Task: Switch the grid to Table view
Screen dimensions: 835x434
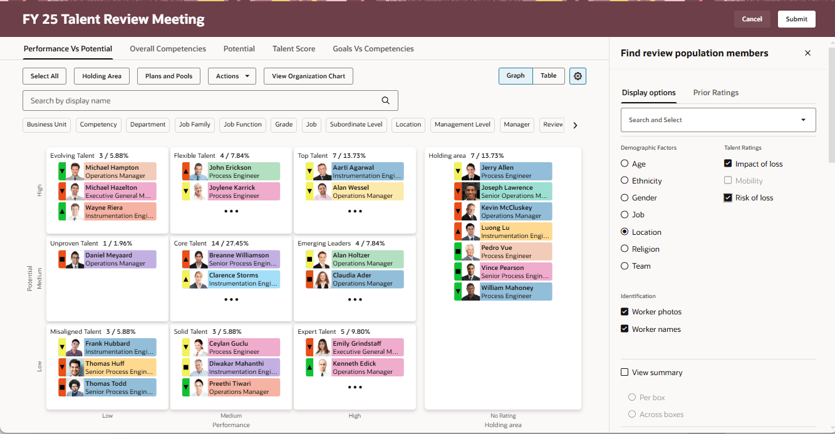Action: coord(548,75)
